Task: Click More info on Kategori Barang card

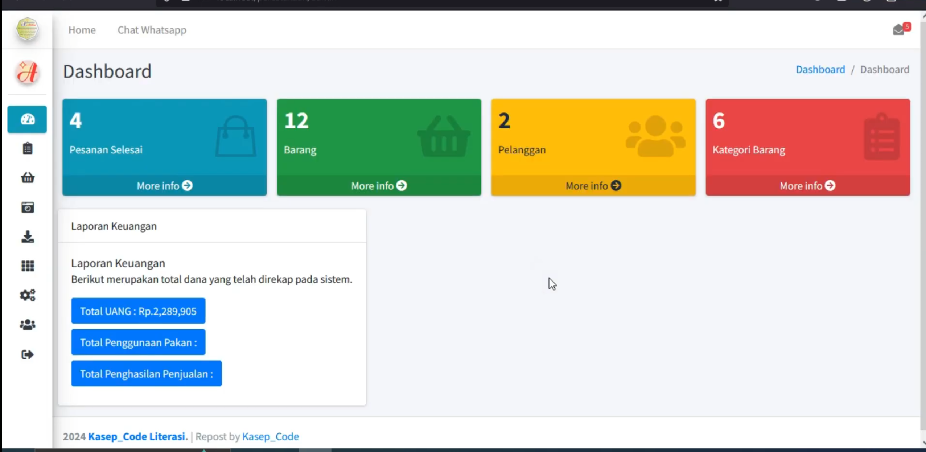Action: coord(808,186)
